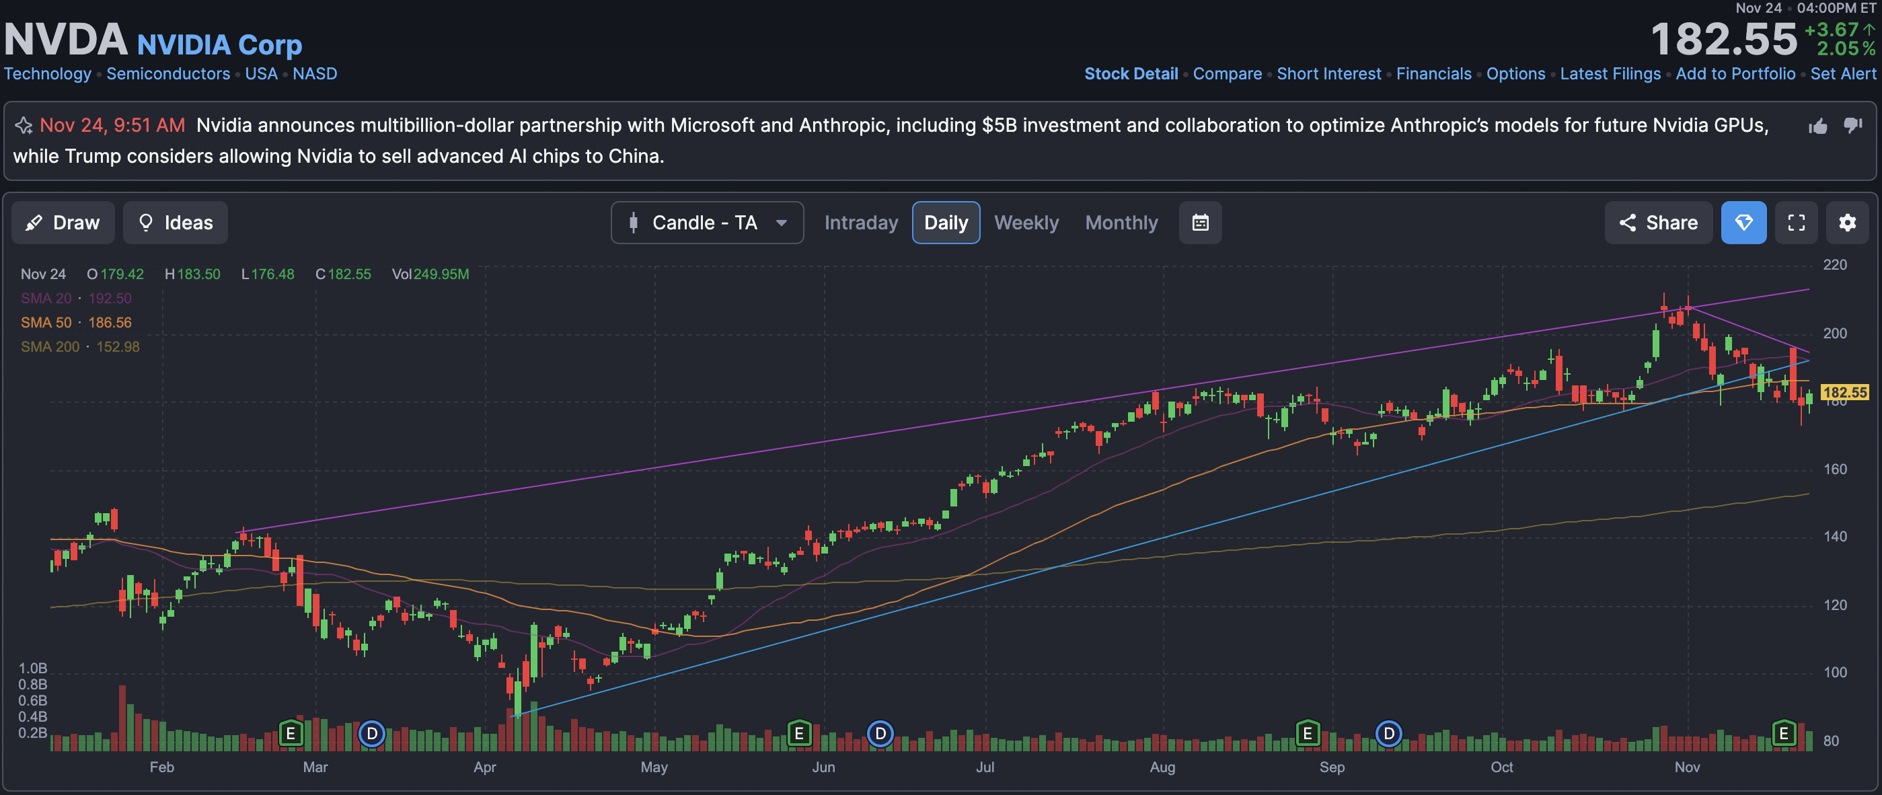Click the thumbs down icon on news
This screenshot has width=1882, height=795.
point(1853,125)
